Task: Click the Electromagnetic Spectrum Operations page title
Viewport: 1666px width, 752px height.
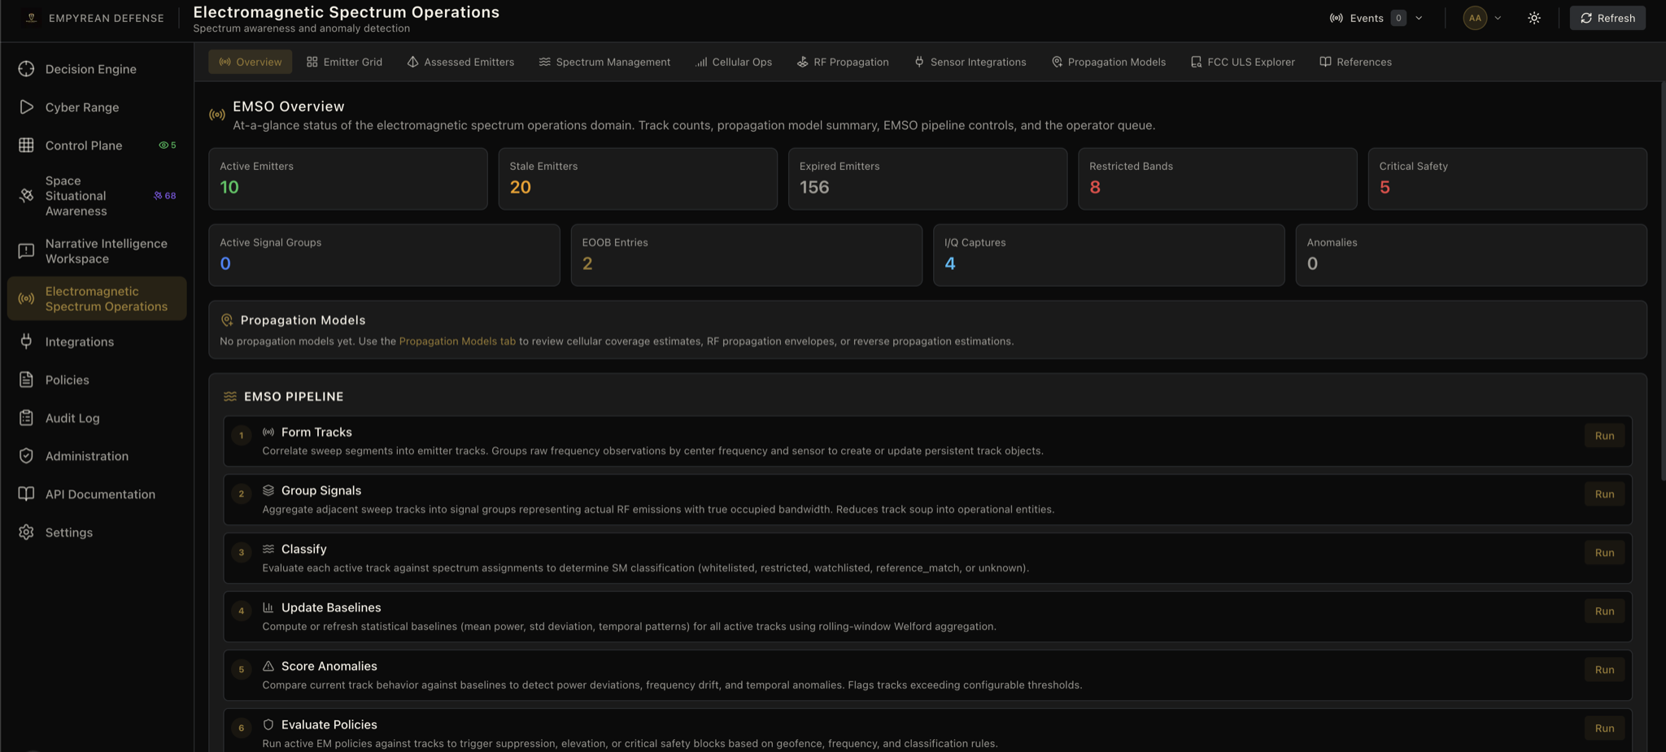Action: [x=346, y=12]
